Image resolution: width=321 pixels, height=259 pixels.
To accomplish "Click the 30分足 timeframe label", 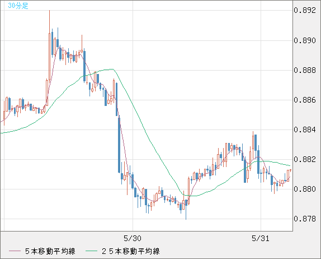I will pos(18,6).
